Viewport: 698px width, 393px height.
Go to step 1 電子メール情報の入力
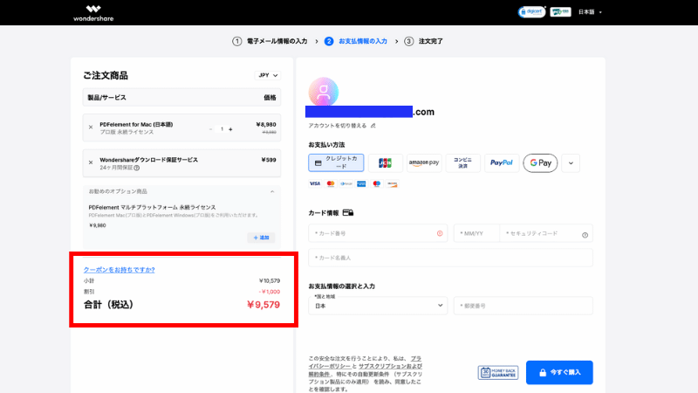tap(270, 41)
